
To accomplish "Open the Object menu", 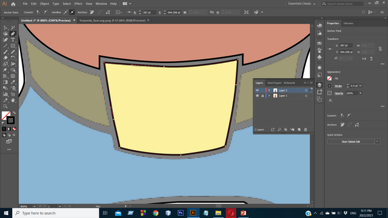I will click(x=44, y=4).
